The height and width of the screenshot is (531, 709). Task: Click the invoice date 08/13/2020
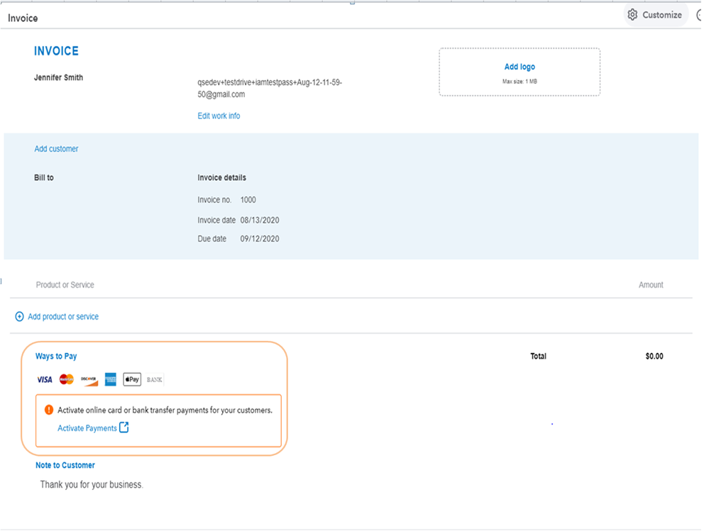[260, 220]
